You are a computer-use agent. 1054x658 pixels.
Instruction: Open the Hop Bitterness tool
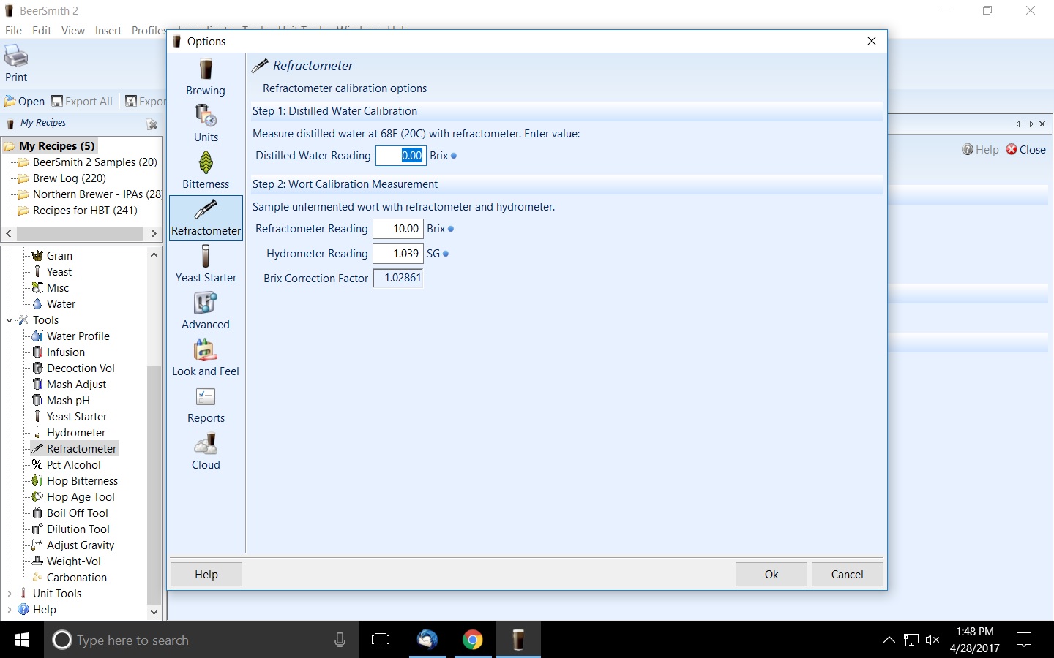(75, 481)
